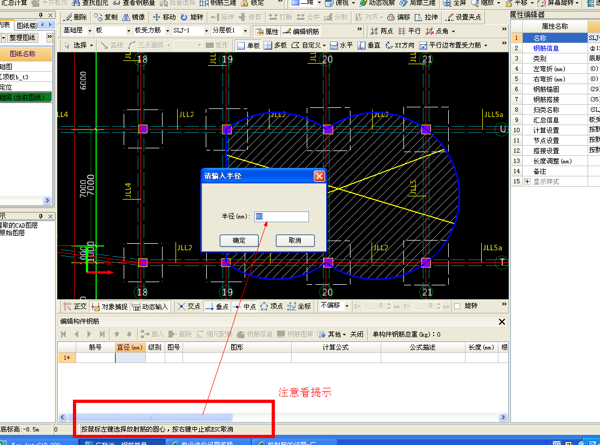The height and width of the screenshot is (445, 600).
Task: Close the 请输入半径 dialog
Action: (319, 176)
